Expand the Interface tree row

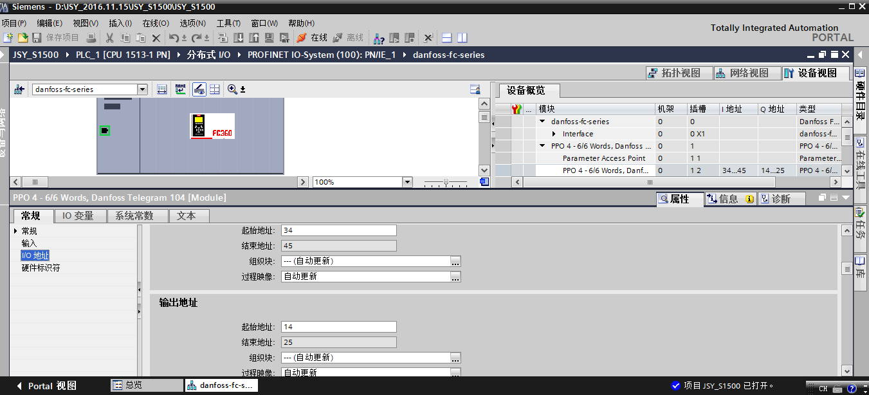tap(554, 134)
